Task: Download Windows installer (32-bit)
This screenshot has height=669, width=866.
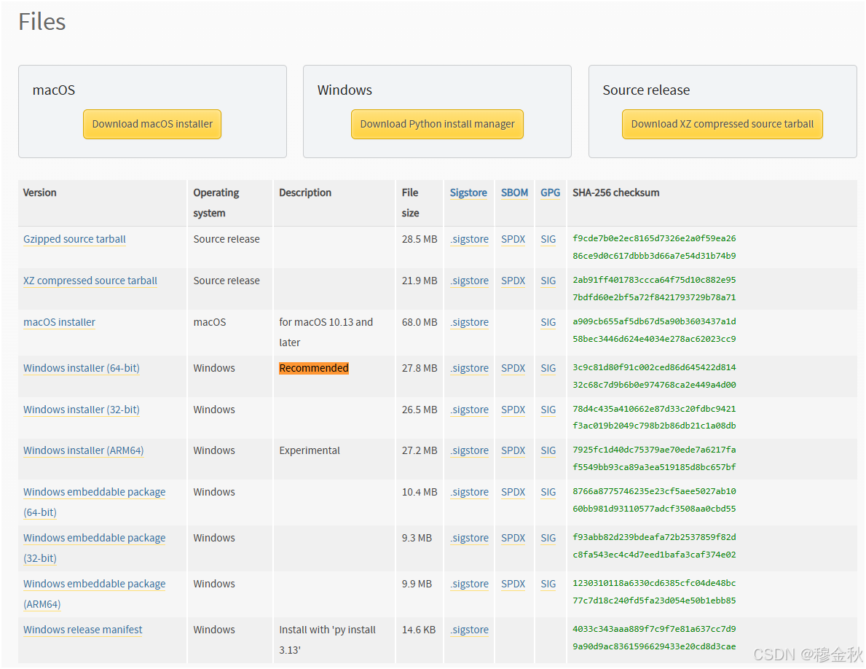Action: click(x=81, y=410)
